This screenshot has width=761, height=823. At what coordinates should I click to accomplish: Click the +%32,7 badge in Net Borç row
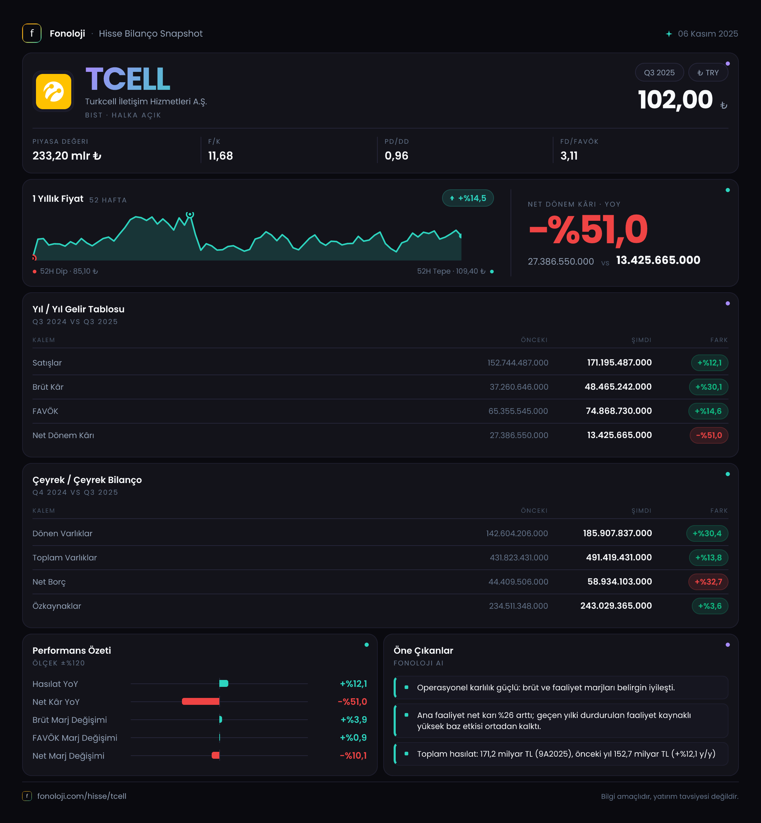coord(708,581)
